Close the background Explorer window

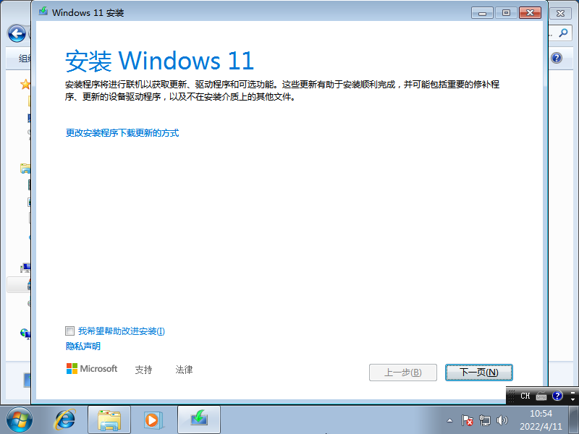560,13
